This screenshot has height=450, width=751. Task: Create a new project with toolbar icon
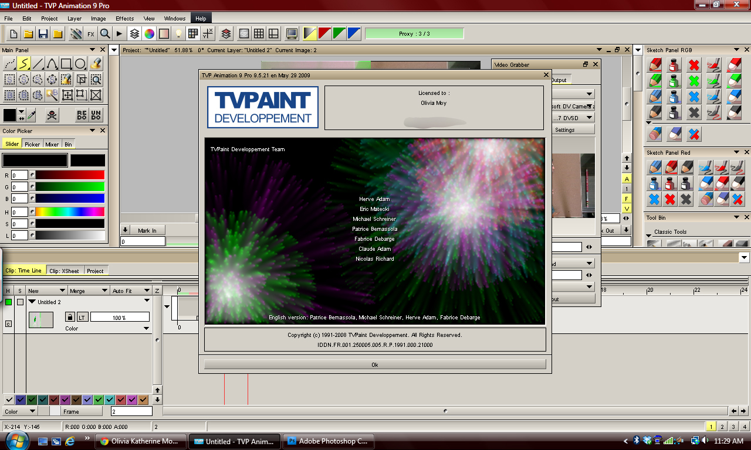(13, 33)
